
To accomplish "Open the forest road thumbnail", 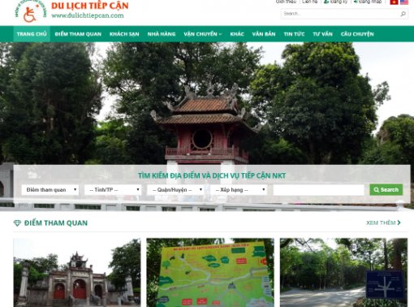I will [343, 273].
